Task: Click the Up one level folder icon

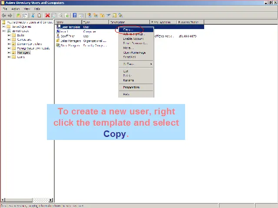Action: coord(18,16)
